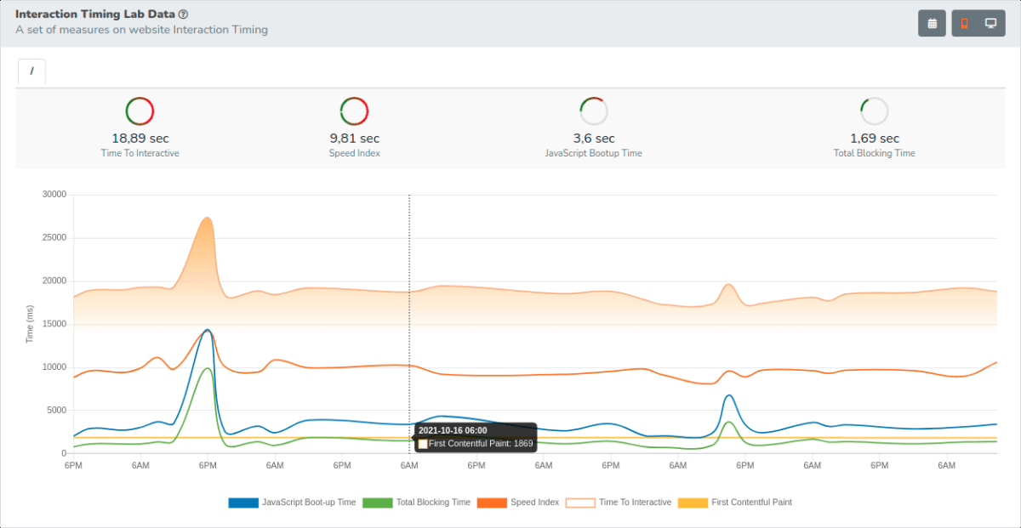Hide the Time To Interactive legend series
This screenshot has width=1021, height=528.
click(x=619, y=502)
